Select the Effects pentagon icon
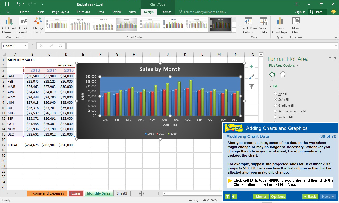The image size is (339, 203). [x=283, y=74]
